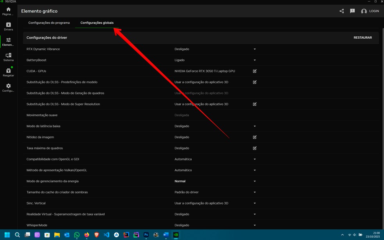This screenshot has width=384, height=240.
Task: Click the share icon in top bar
Action: [x=341, y=11]
